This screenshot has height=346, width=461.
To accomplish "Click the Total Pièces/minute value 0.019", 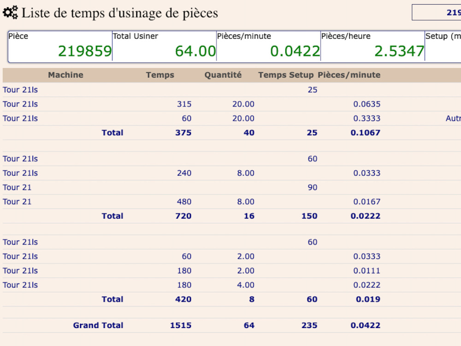I will tap(368, 299).
